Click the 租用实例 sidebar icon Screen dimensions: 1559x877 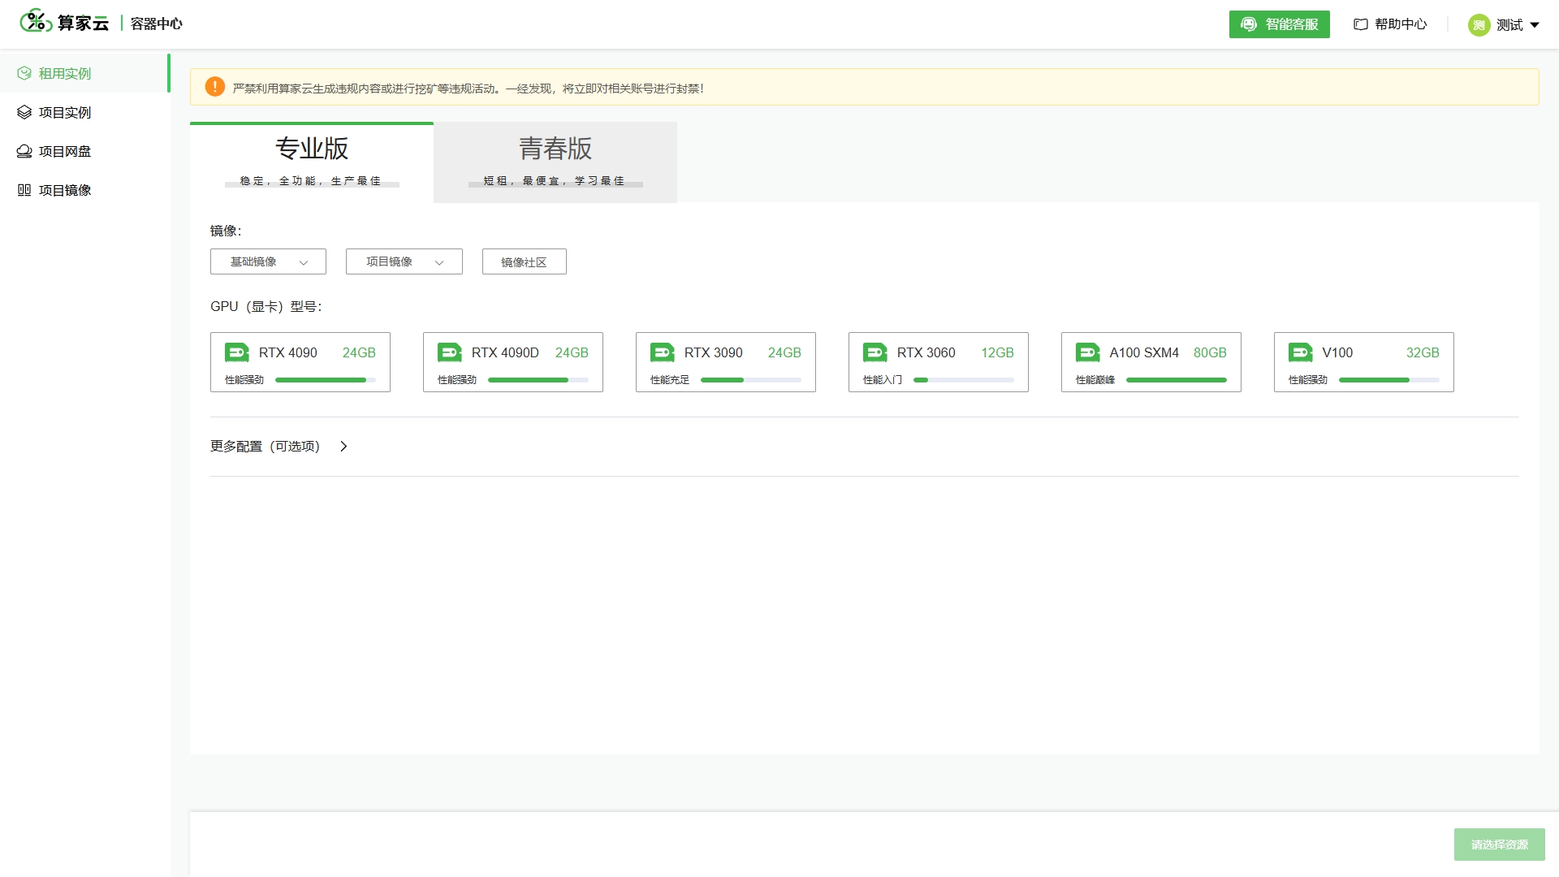[x=24, y=74]
